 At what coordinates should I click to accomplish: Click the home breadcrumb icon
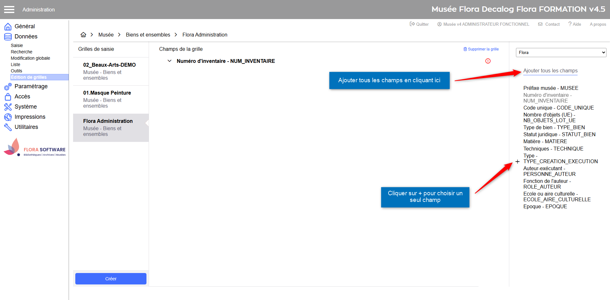83,35
